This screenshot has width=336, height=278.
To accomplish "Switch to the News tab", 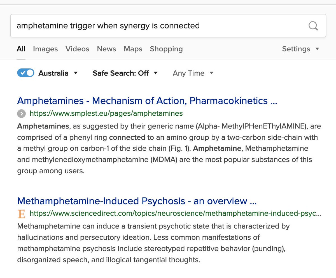I will tap(106, 49).
